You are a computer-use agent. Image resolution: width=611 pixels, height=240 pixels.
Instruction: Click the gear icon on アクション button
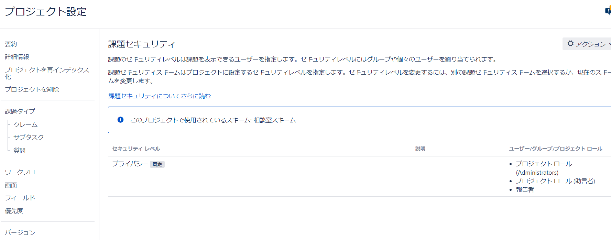[x=570, y=44]
